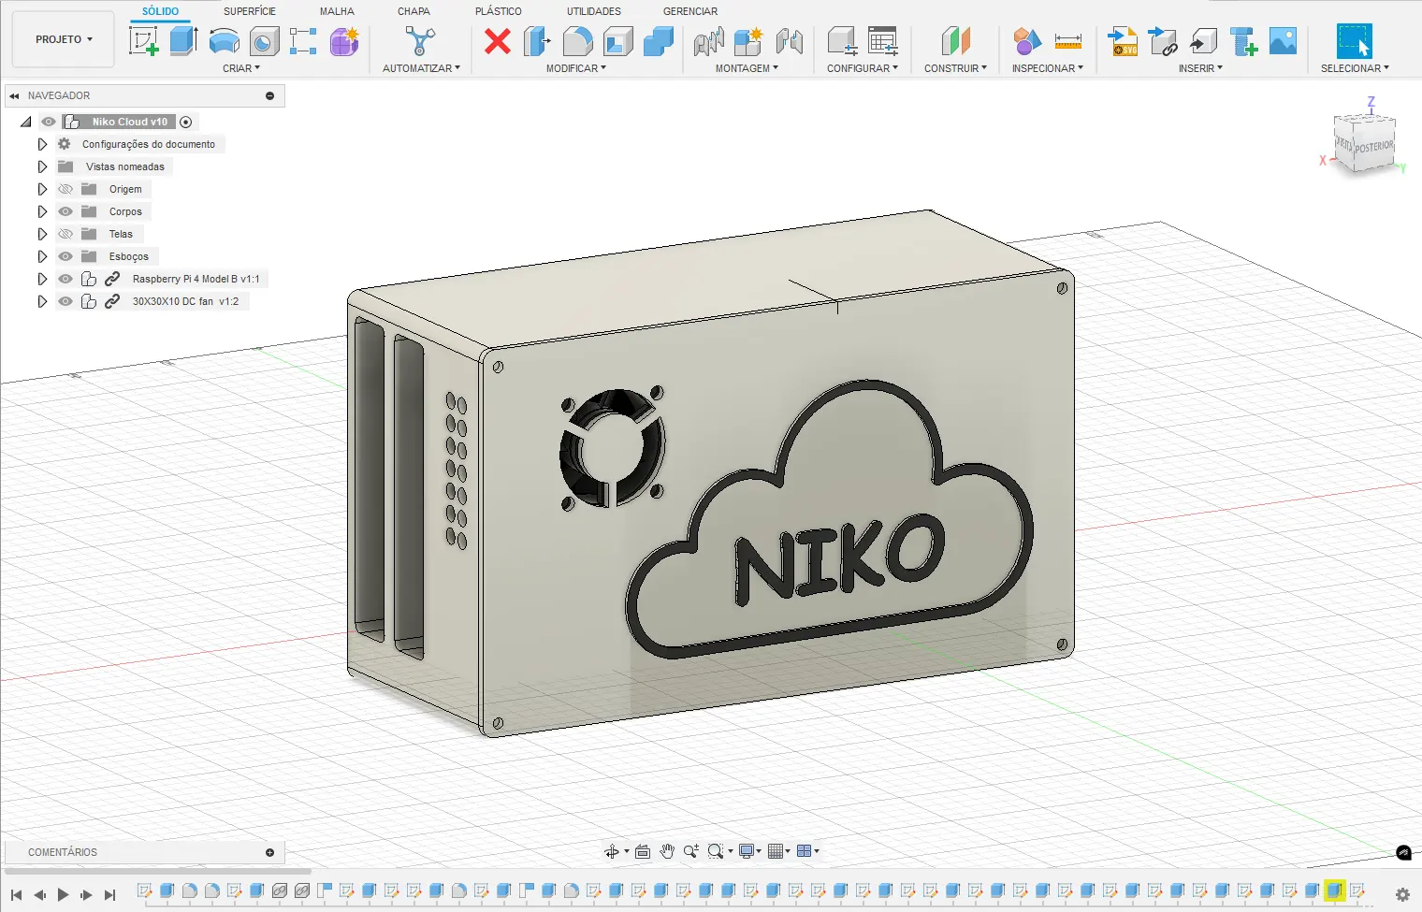The image size is (1422, 912).
Task: Expand the Esboços folder in the browser
Action: click(x=42, y=256)
